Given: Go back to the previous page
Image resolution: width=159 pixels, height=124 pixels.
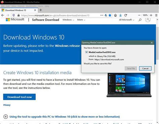Looking at the screenshot, I should pyautogui.click(x=3, y=15).
